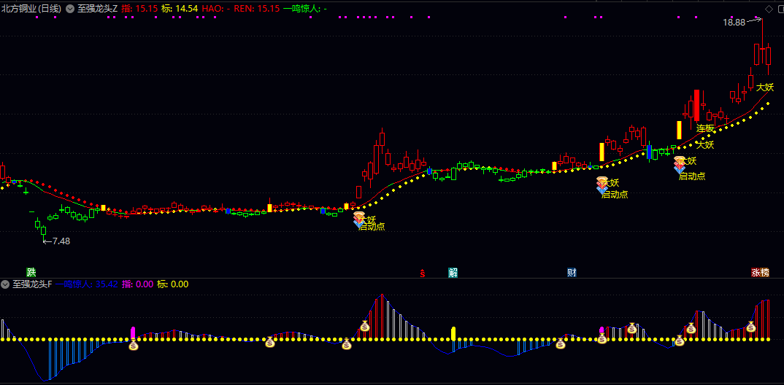Click the leftmost magenta bar in the sub-indicator
Viewport: 784px width, 385px height.
pos(133,333)
